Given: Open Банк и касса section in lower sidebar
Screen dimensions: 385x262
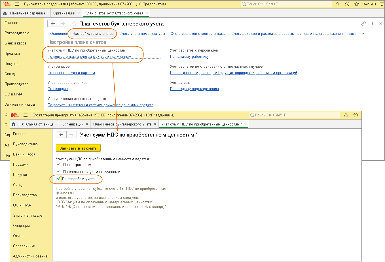Looking at the screenshot, I should coord(24,154).
